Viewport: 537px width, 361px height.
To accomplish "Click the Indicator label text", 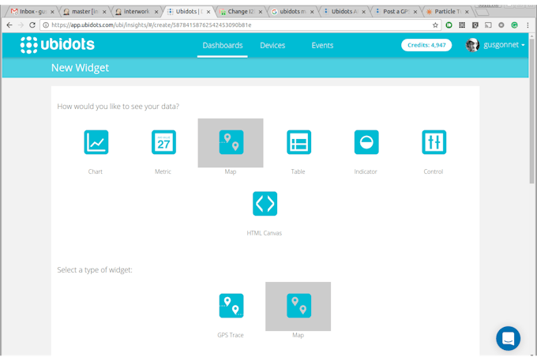I will pyautogui.click(x=366, y=171).
